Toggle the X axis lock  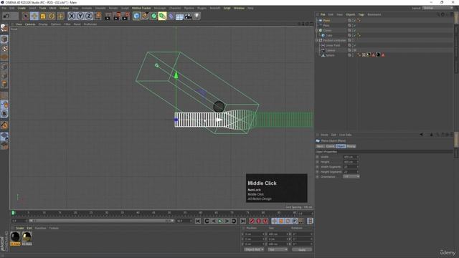pos(72,16)
